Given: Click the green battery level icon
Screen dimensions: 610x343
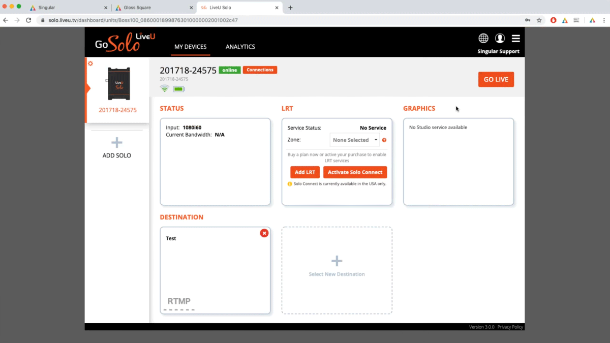Looking at the screenshot, I should [178, 89].
